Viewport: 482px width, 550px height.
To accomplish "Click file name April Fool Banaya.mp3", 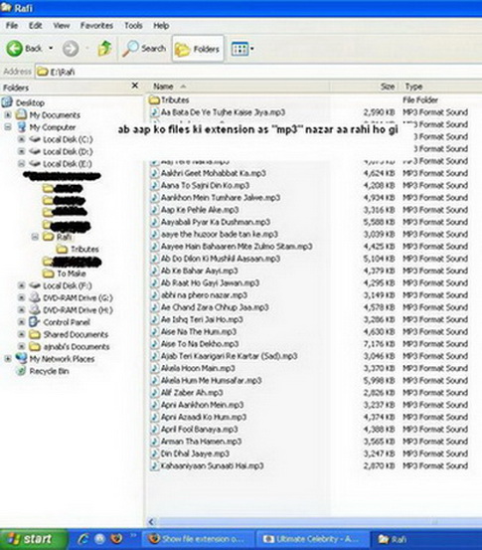I will pyautogui.click(x=200, y=429).
